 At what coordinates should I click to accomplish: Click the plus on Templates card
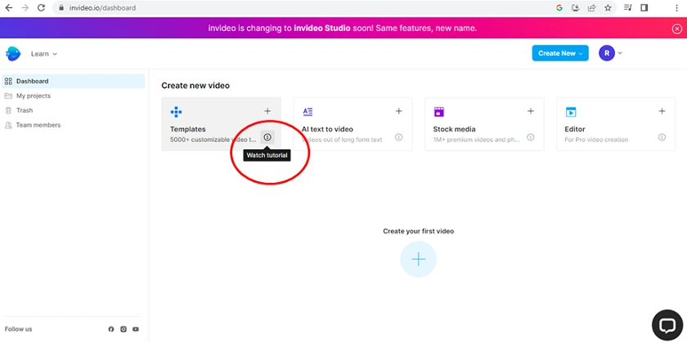[267, 111]
